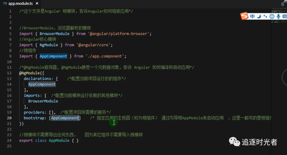This screenshot has width=287, height=155.
Task: Click the long comment on line 20 about the root component
Action: tap(180, 118)
